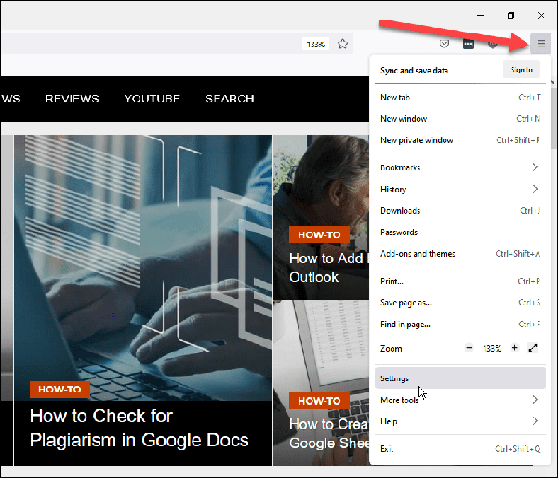Screen dimensions: 558x478
Task: Restore down the browser window
Action: pos(511,15)
